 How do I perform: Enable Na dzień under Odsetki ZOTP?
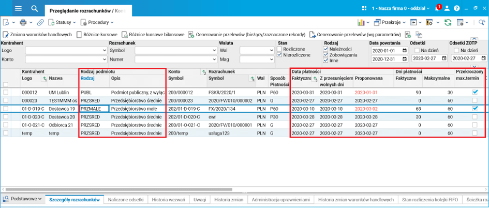point(456,50)
